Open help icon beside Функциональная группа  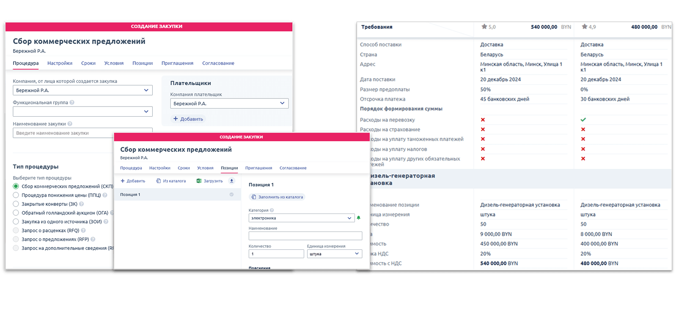pyautogui.click(x=72, y=102)
